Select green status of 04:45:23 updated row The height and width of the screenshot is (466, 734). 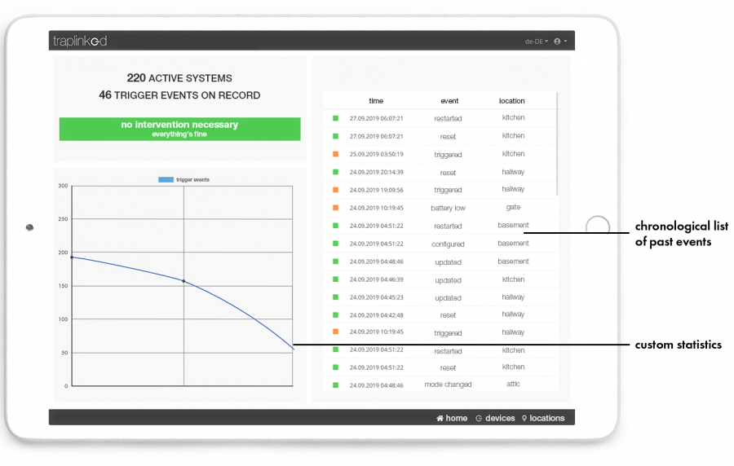pyautogui.click(x=336, y=297)
